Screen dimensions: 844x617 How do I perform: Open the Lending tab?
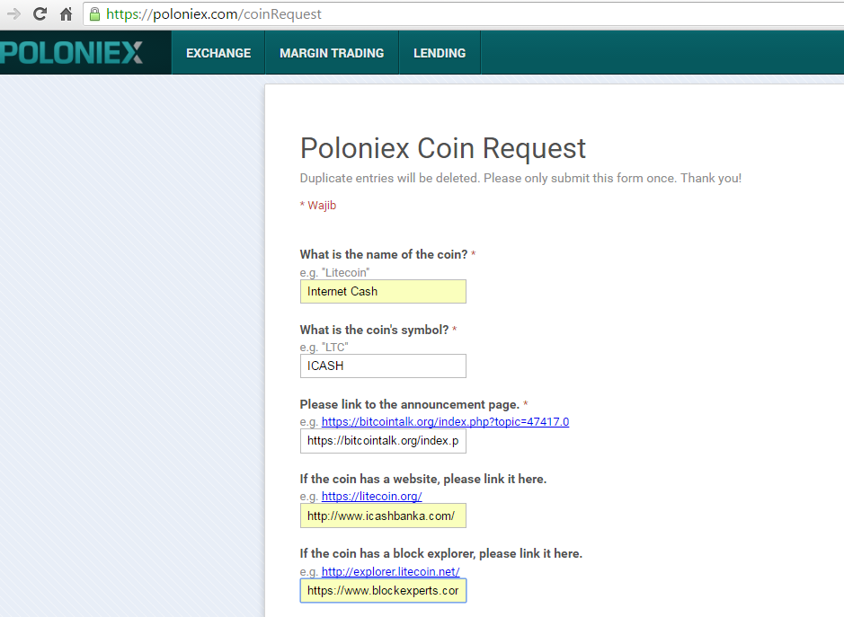(x=440, y=53)
